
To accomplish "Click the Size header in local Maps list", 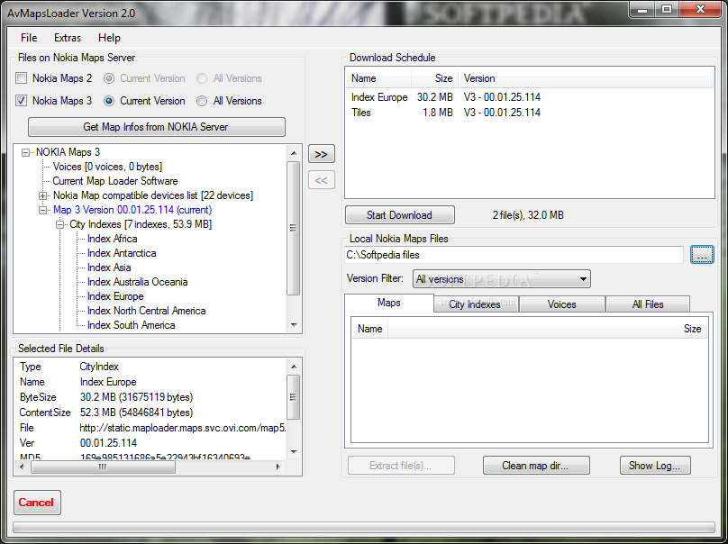I will tap(548, 329).
